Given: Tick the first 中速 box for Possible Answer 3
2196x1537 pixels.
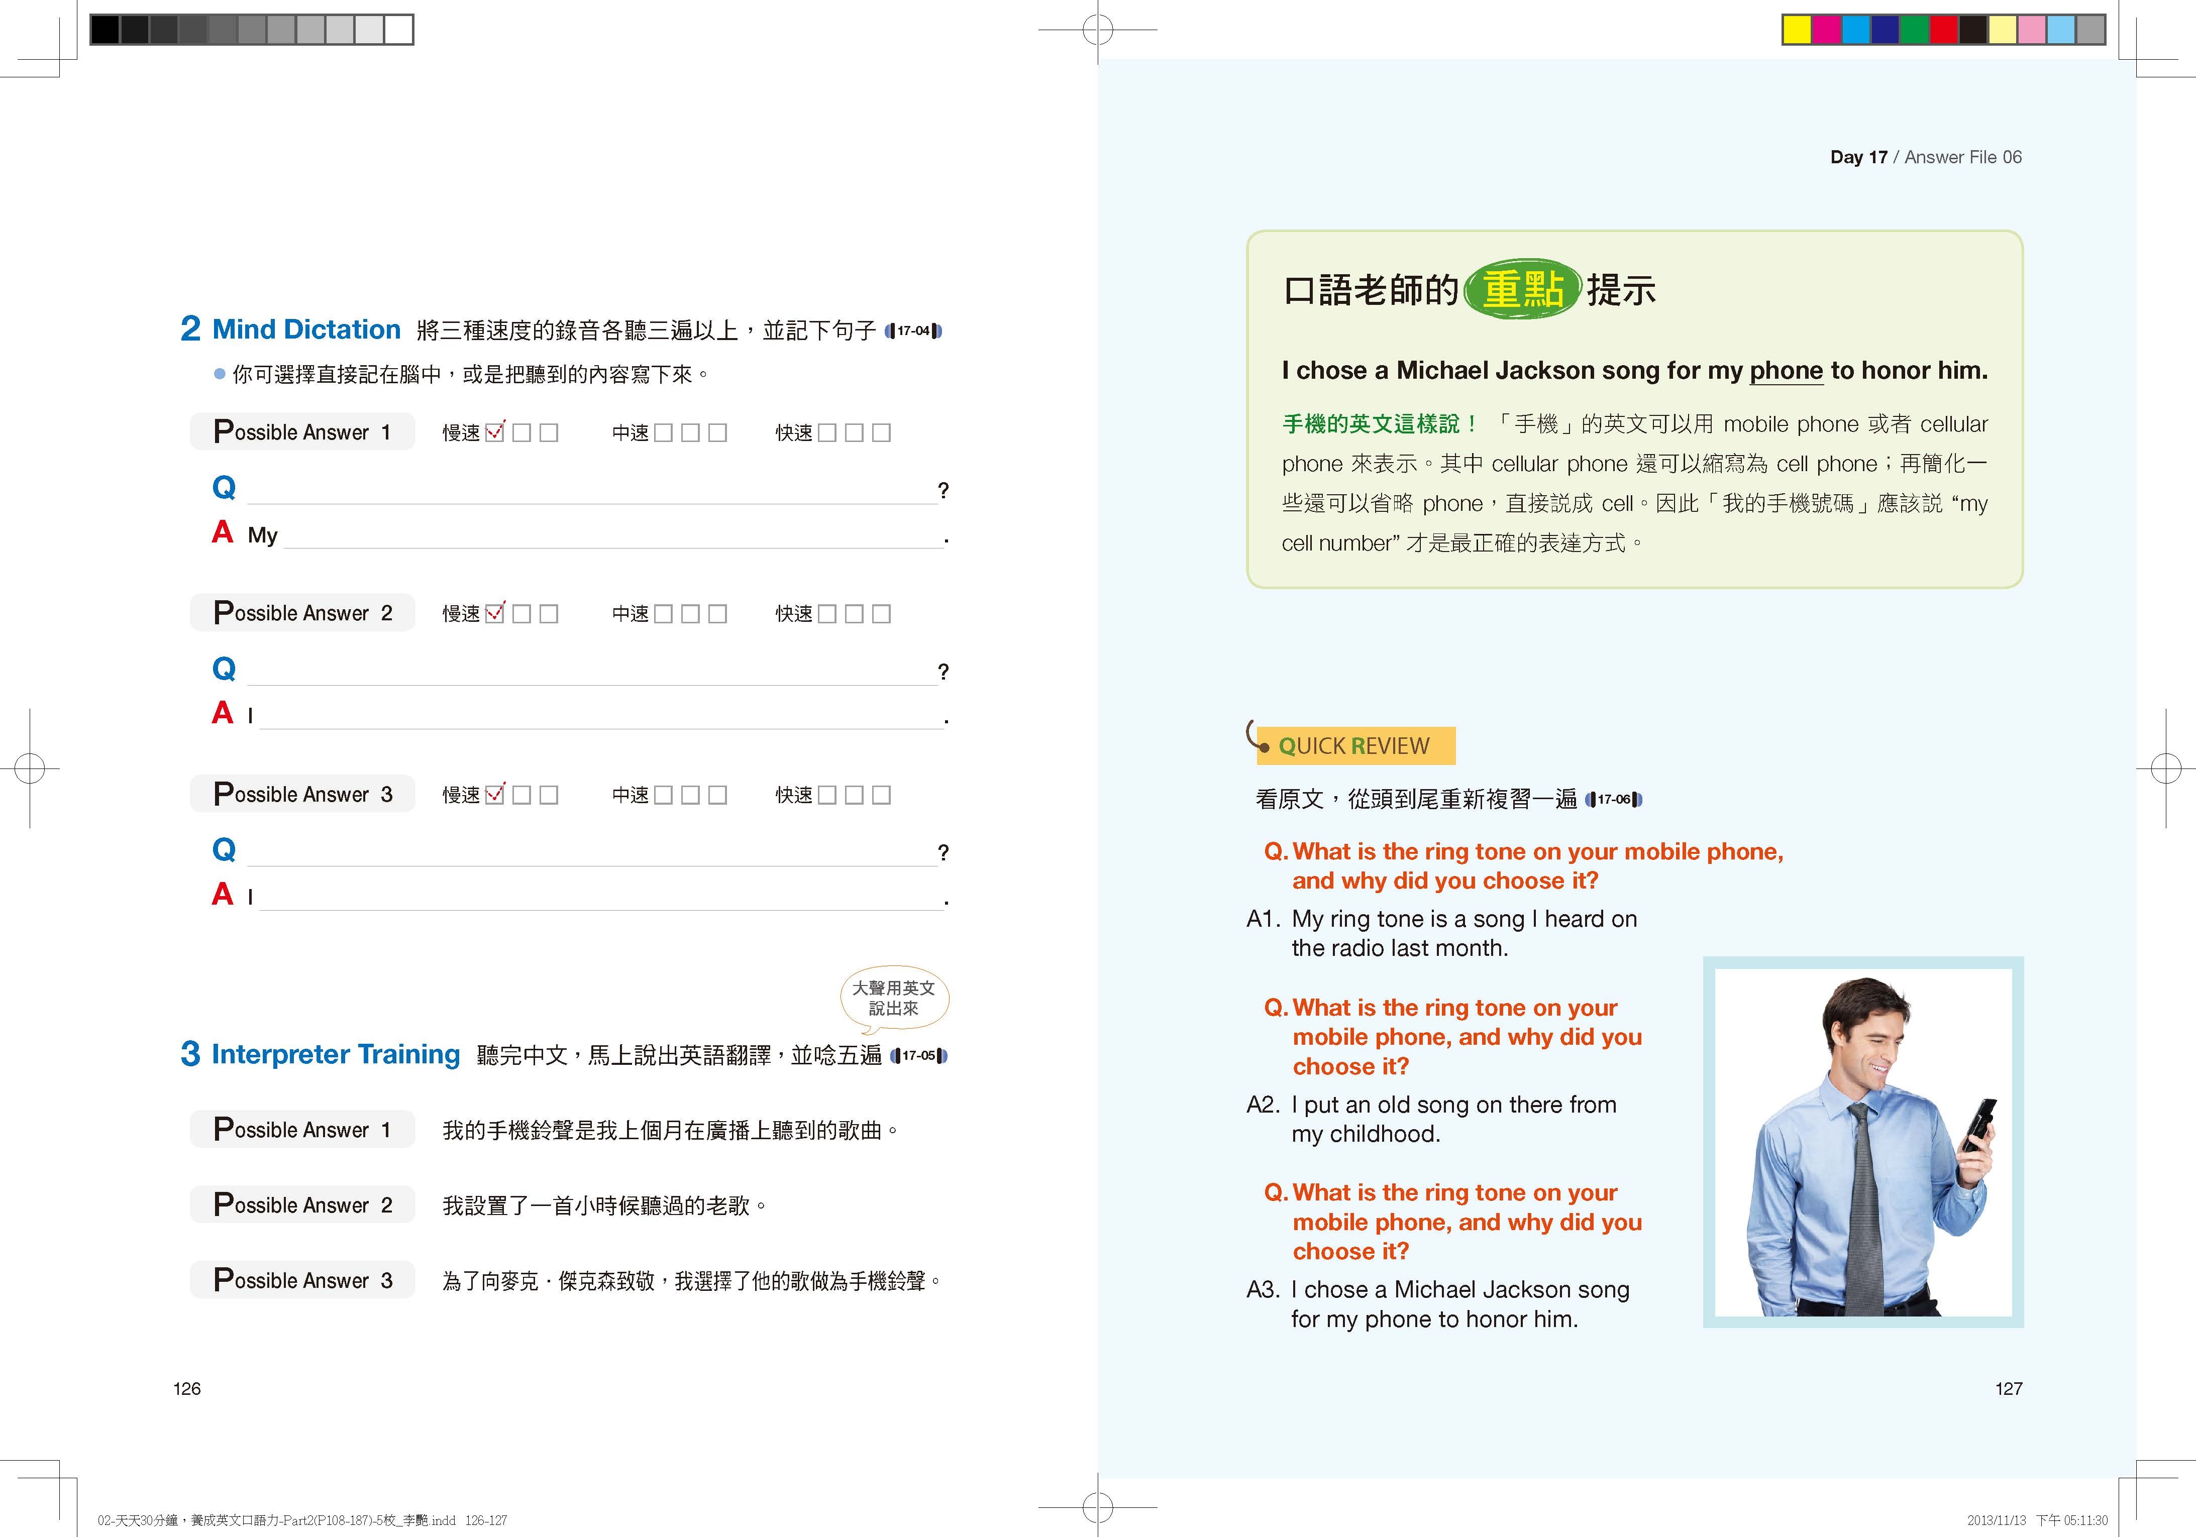Looking at the screenshot, I should tap(663, 796).
